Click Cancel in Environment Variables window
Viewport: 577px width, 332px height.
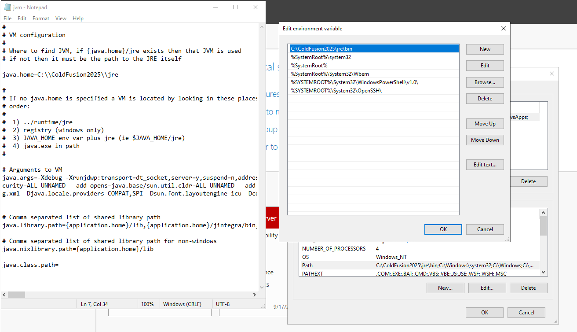coord(526,313)
